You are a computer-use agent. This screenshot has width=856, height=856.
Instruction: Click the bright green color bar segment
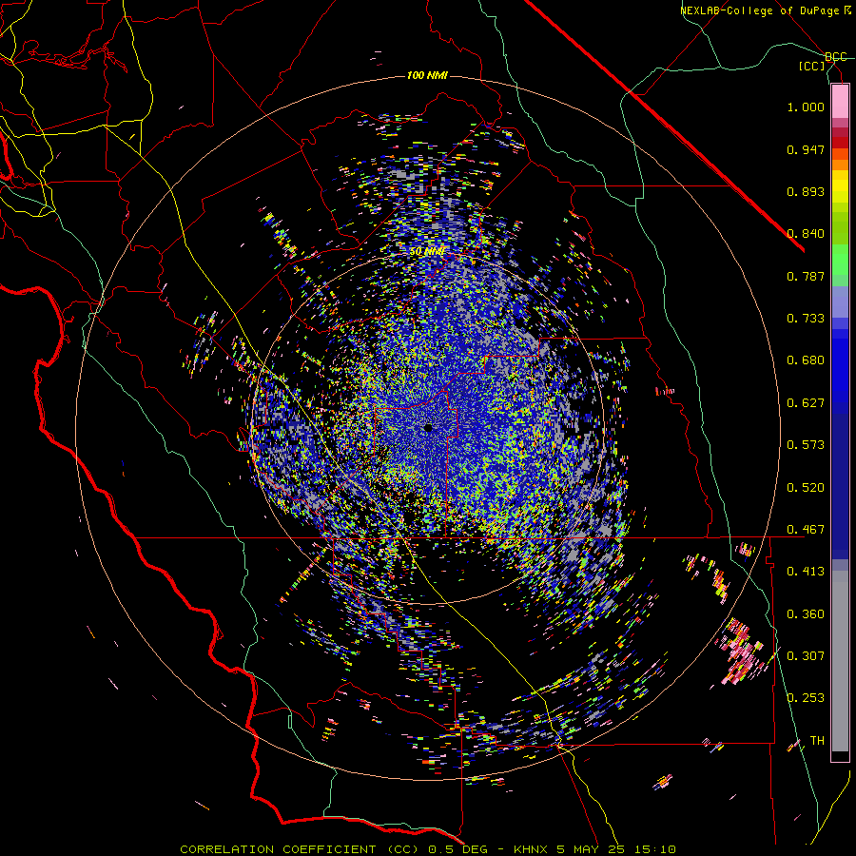840,260
